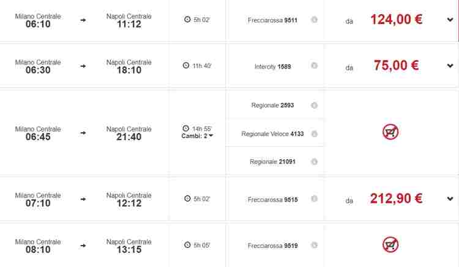Click the Frecciarossa 9515 train label
Screen dimensions: 459x267
272,200
